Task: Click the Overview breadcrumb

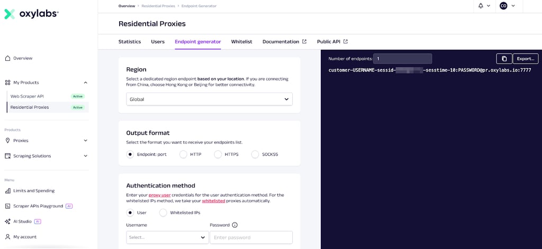Action: coord(127,6)
